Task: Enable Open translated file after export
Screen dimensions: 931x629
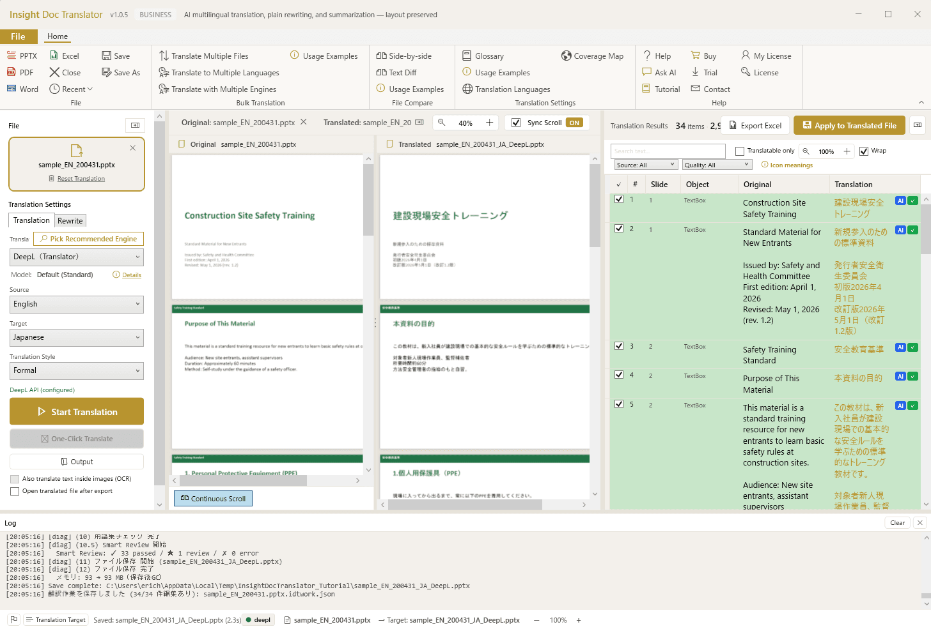Action: coord(15,491)
